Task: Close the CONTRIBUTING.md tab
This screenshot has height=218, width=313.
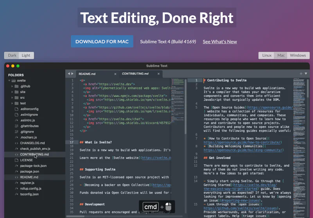Action: coord(158,74)
